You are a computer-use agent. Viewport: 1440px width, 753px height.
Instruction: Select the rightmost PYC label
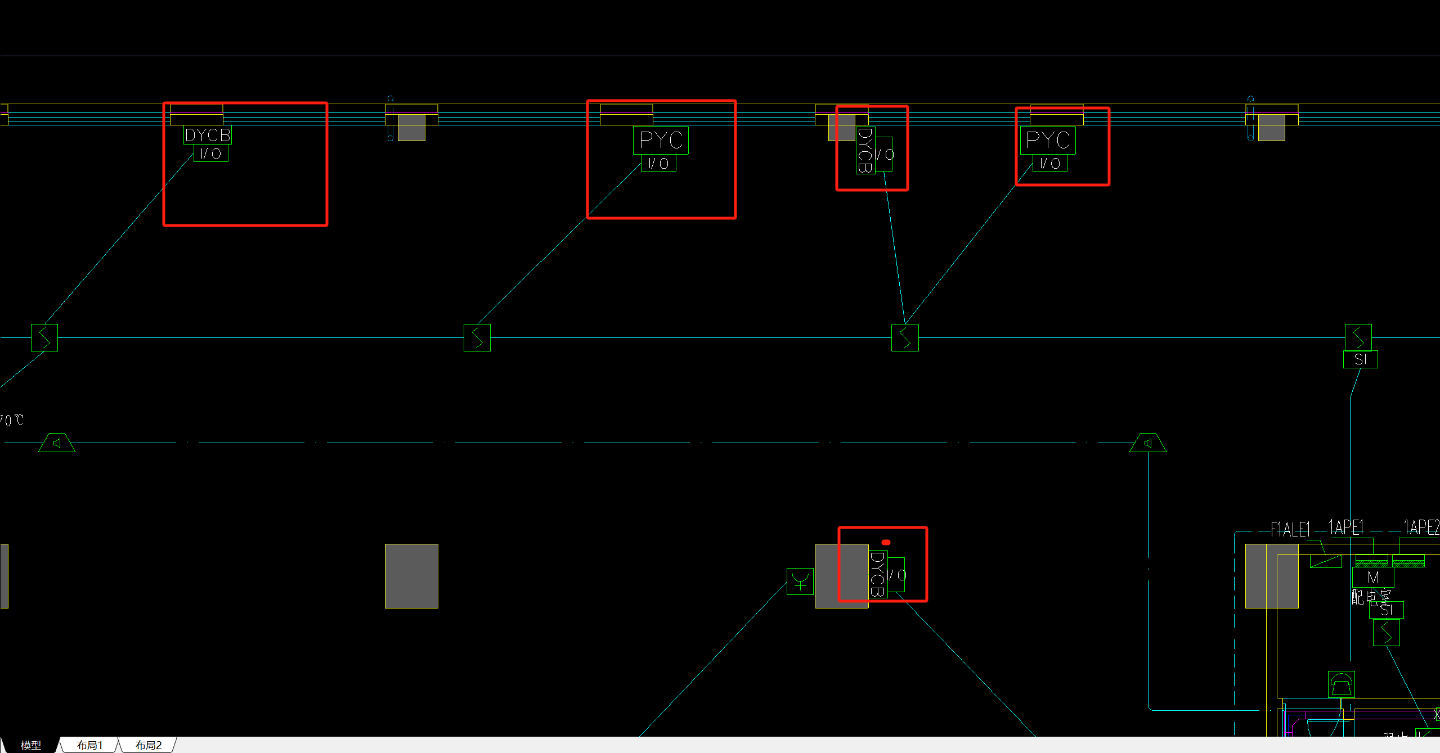pos(1048,140)
